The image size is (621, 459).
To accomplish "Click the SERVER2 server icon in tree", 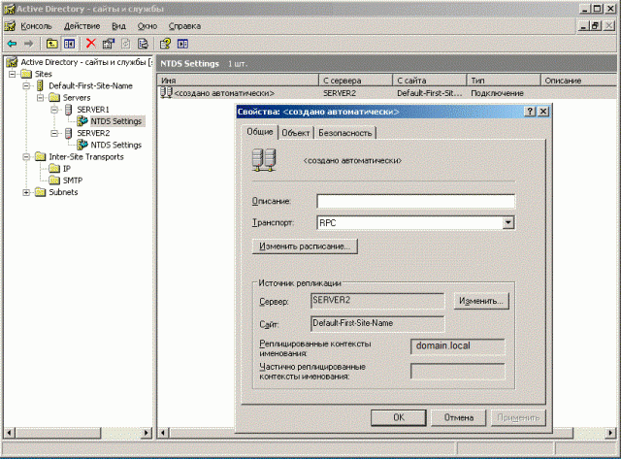I will [x=69, y=133].
